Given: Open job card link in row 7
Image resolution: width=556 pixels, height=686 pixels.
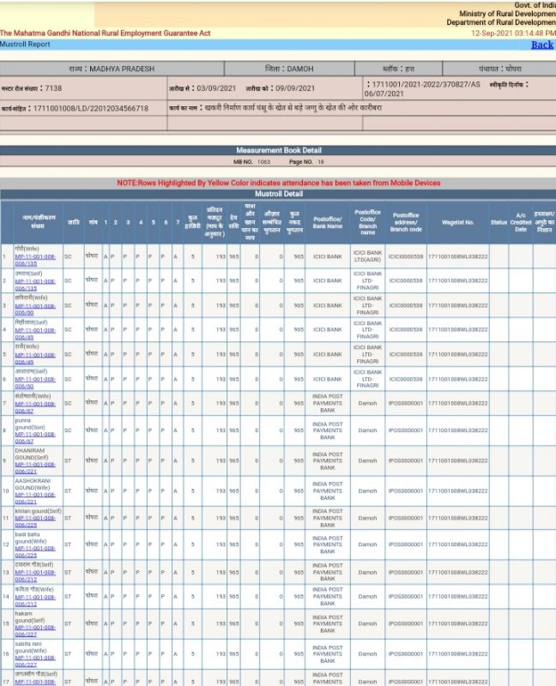Looking at the screenshot, I should point(35,407).
